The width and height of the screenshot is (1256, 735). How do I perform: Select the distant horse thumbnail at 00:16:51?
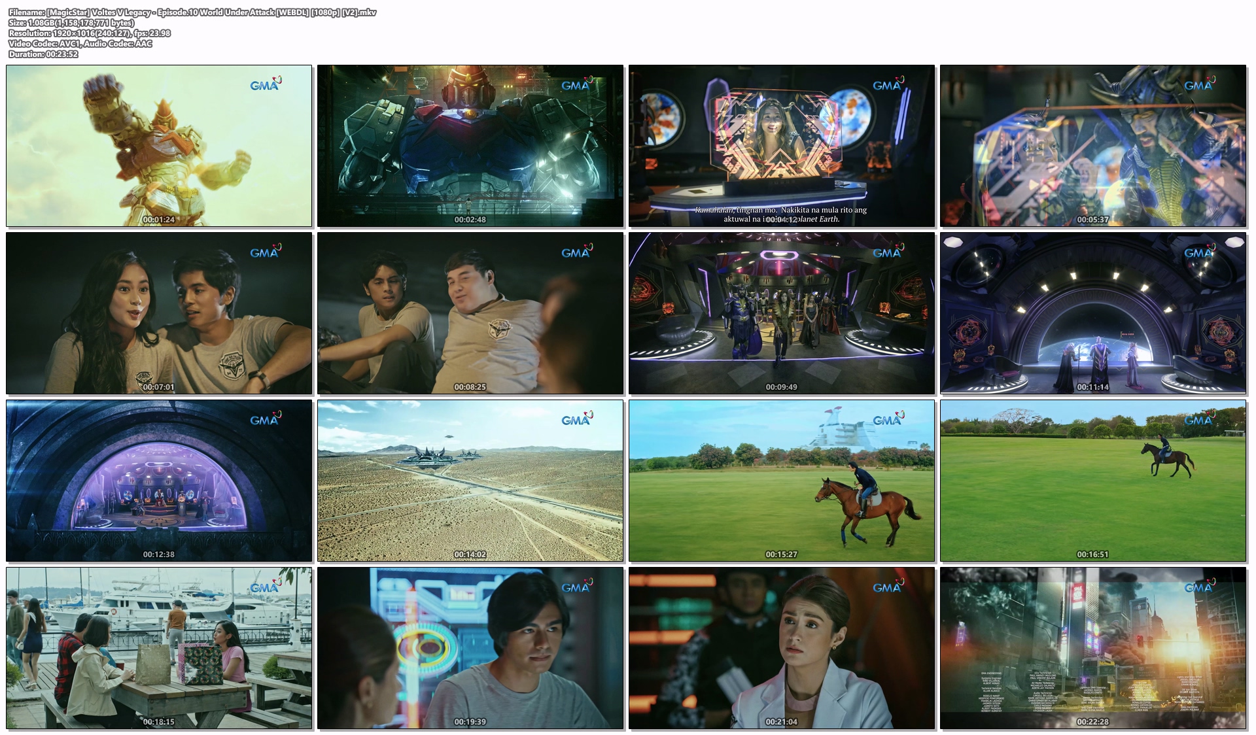[1093, 481]
